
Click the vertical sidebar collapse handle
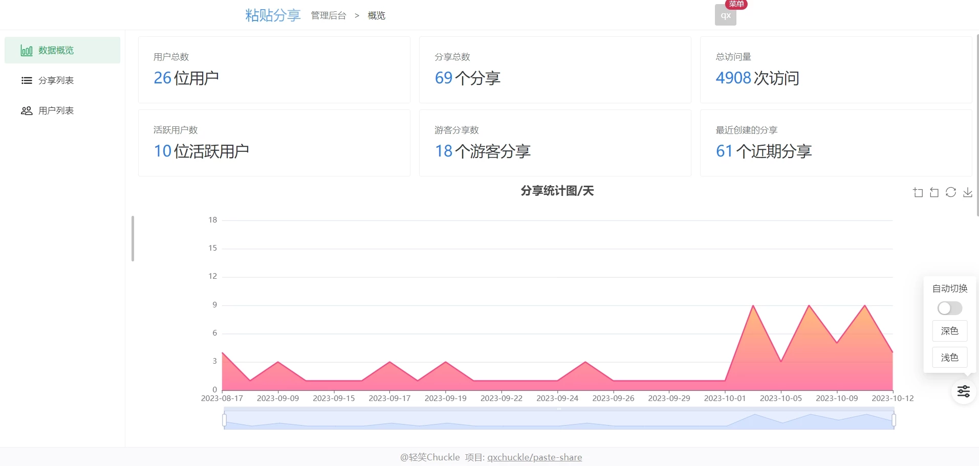click(x=133, y=238)
